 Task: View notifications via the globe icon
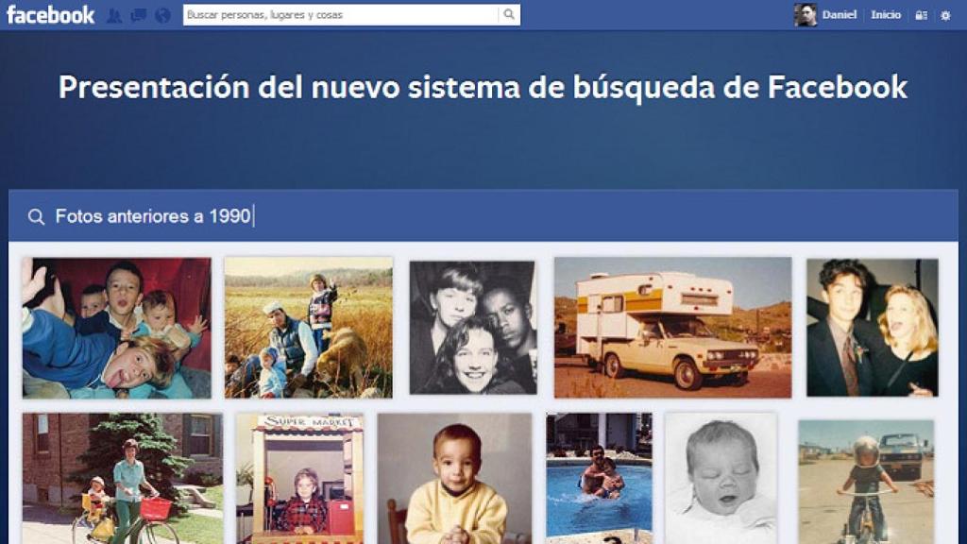point(162,14)
